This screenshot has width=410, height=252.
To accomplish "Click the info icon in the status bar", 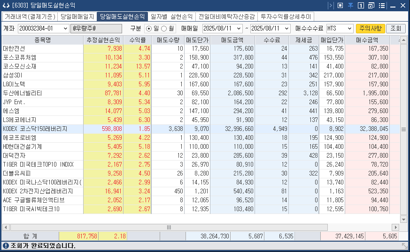I will pyautogui.click(x=6, y=245).
